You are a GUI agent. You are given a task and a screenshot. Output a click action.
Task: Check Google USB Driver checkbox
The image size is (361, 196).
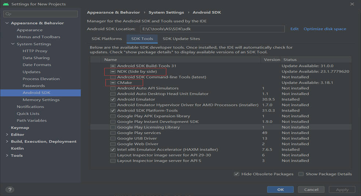coord(113,138)
